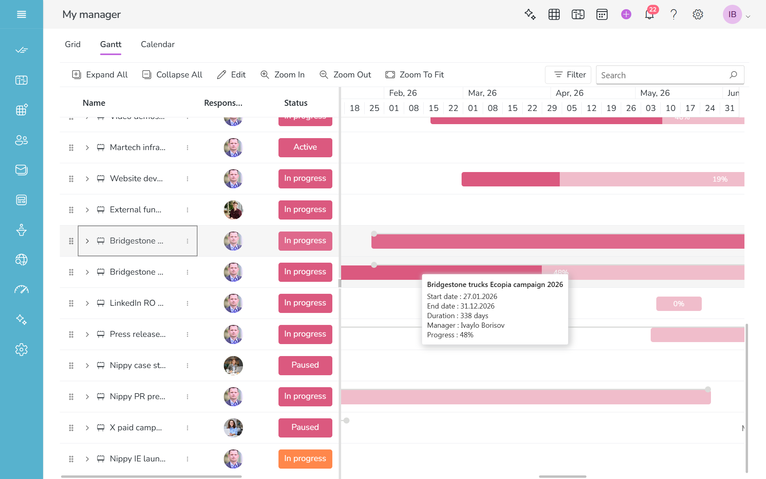Click responsible avatar for X paid camp...
The height and width of the screenshot is (479, 766).
[233, 428]
